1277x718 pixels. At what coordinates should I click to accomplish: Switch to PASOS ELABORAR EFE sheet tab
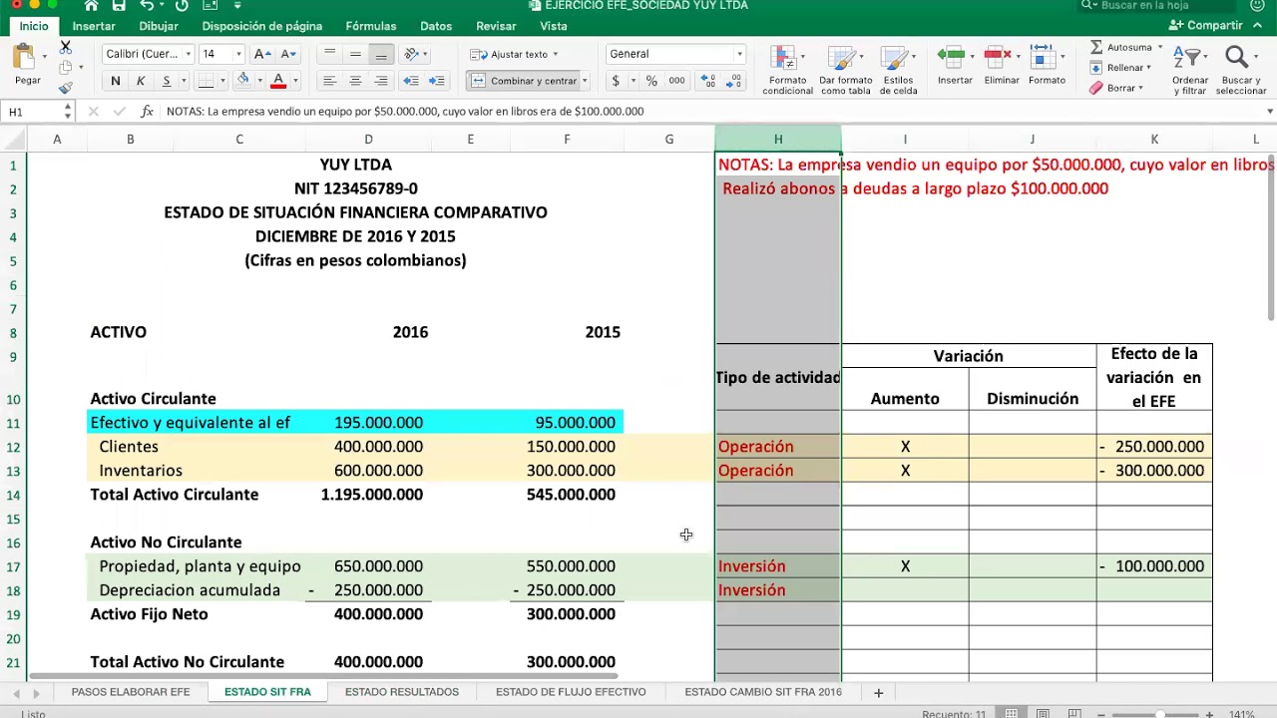(x=131, y=692)
